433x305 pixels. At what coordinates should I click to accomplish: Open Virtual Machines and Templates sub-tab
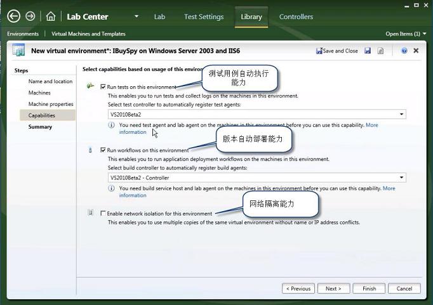88,34
